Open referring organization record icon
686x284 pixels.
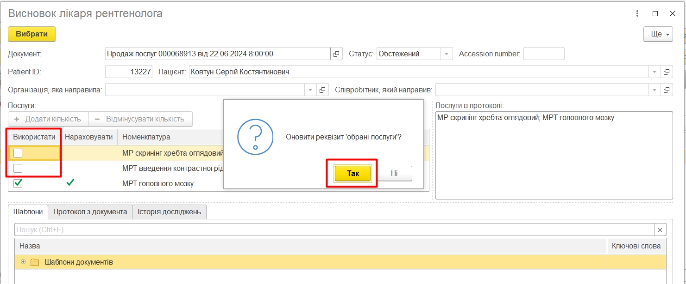tap(323, 90)
